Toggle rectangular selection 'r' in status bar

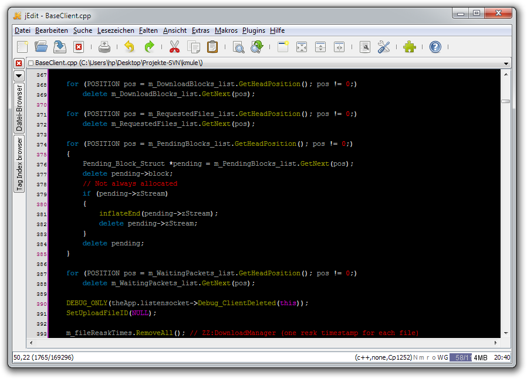[x=429, y=357]
